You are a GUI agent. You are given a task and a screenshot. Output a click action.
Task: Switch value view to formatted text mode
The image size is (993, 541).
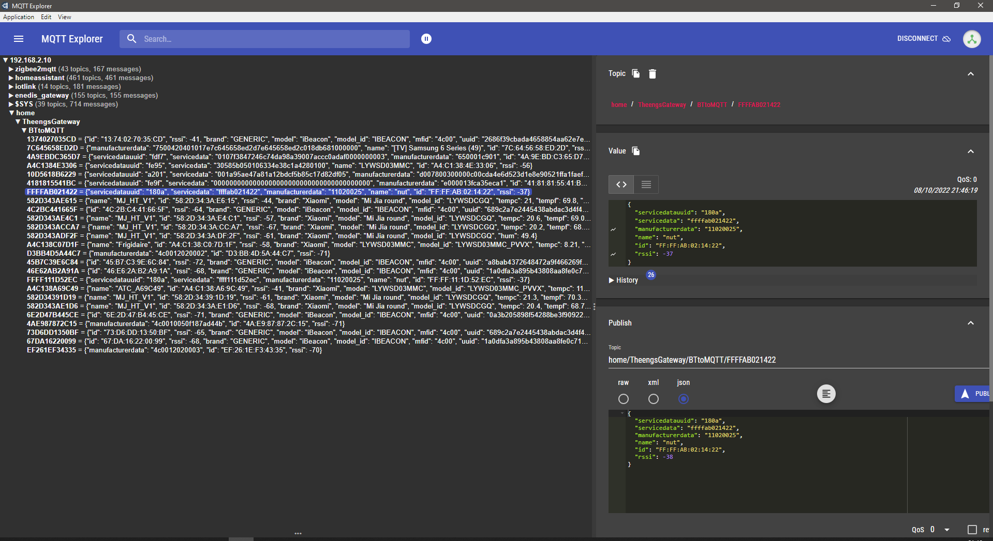pos(646,184)
